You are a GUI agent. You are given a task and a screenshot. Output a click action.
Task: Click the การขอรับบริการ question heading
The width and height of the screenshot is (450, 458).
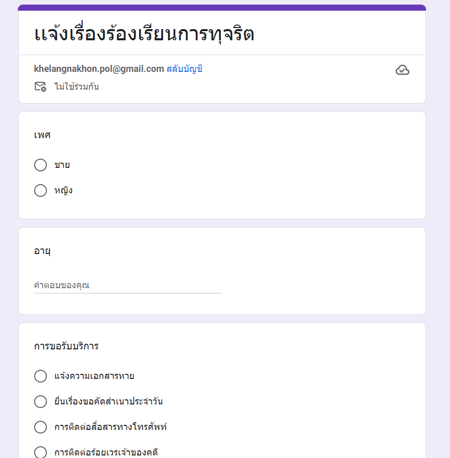pos(66,346)
